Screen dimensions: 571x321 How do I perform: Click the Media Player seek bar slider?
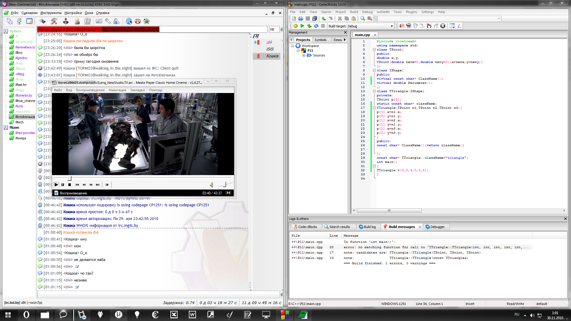click(x=70, y=179)
